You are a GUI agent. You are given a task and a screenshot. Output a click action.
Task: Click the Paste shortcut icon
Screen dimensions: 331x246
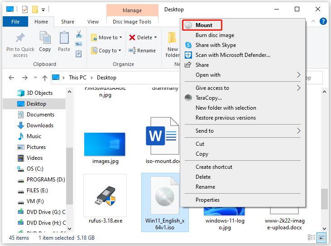tap(79, 54)
